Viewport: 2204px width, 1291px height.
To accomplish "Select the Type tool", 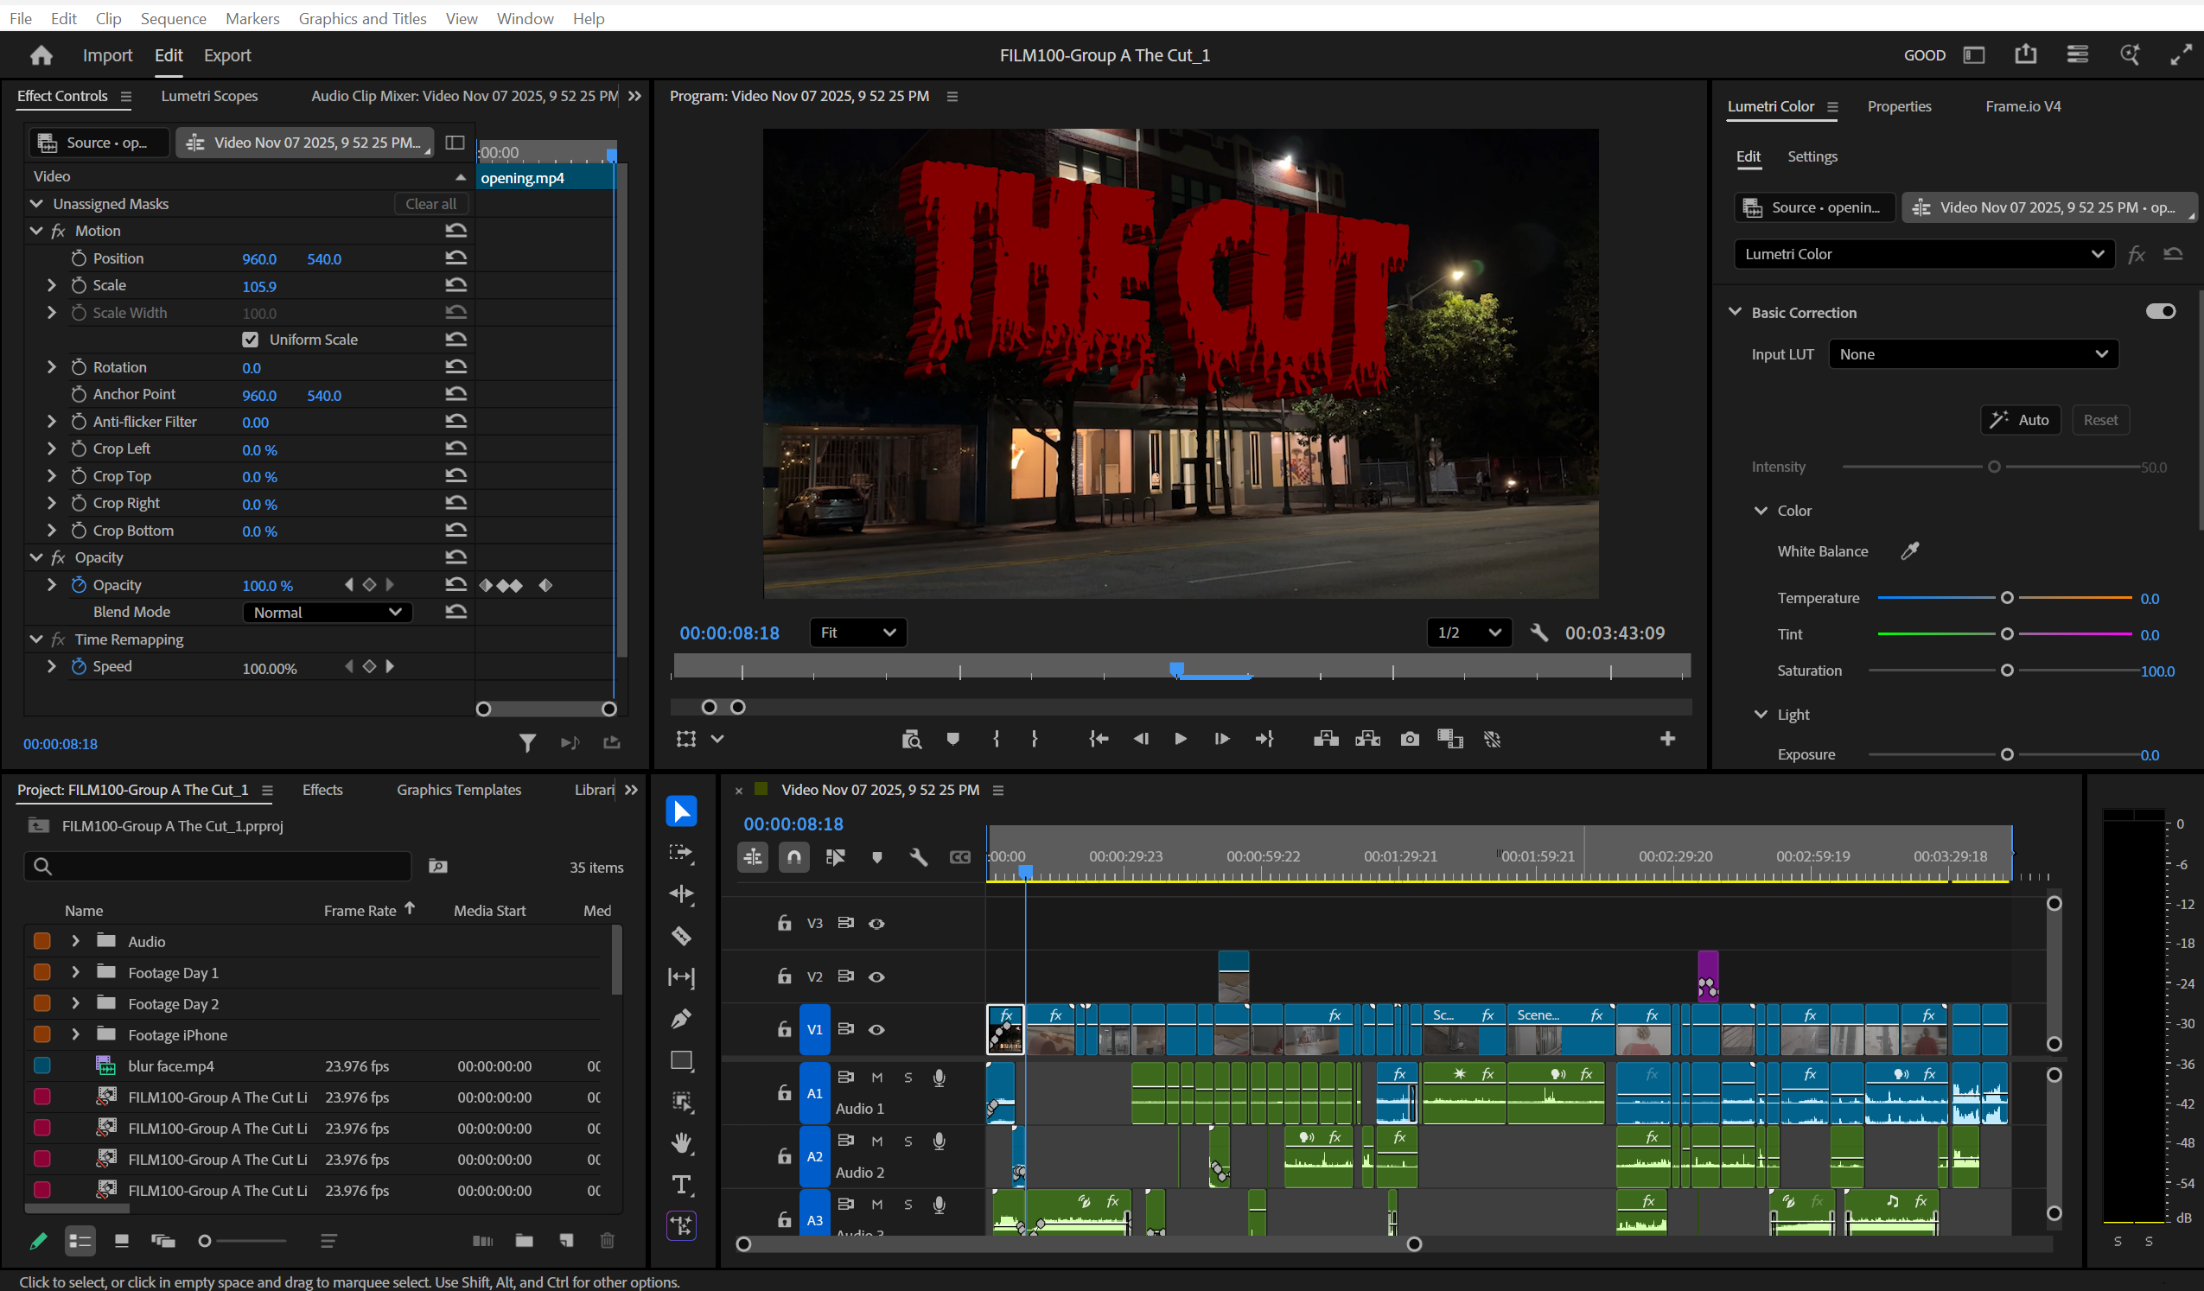I will click(x=681, y=1185).
